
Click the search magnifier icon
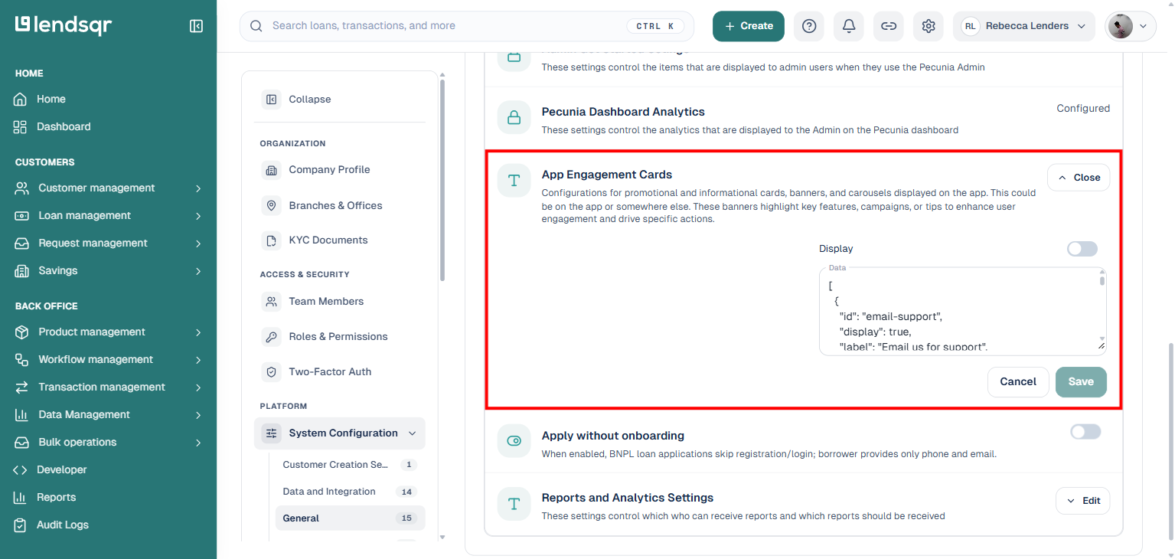(x=256, y=26)
